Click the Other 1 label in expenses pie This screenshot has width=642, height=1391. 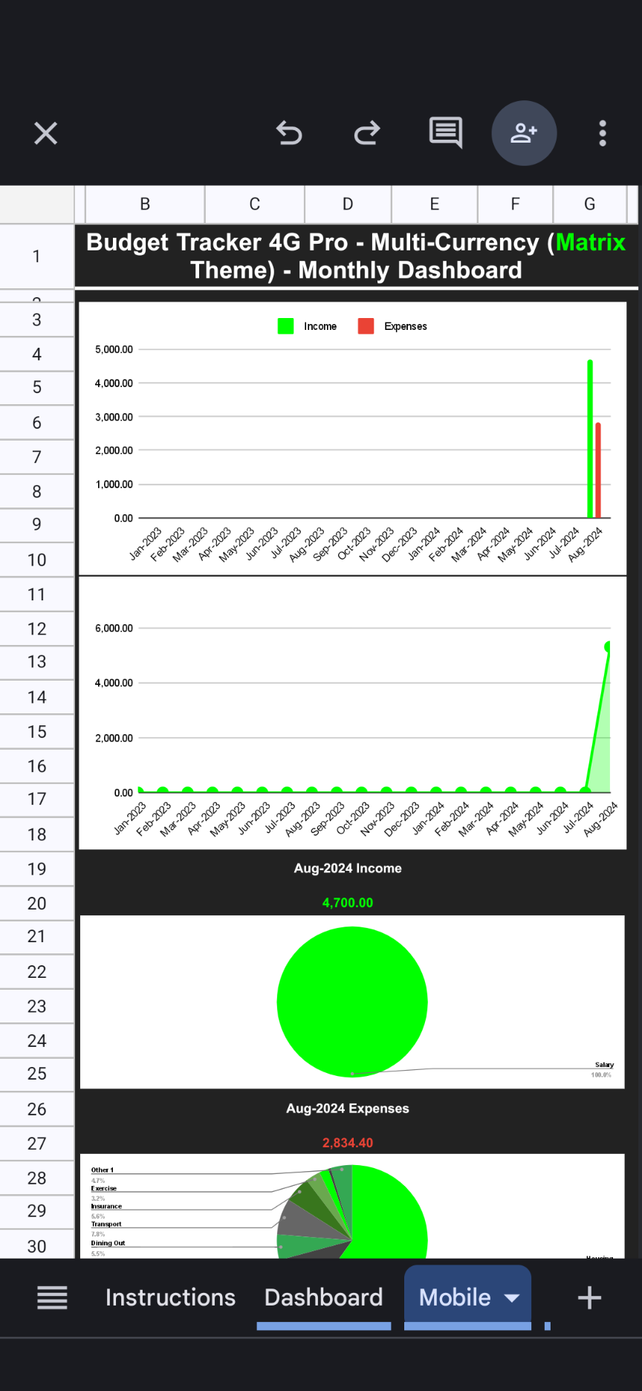(103, 1170)
